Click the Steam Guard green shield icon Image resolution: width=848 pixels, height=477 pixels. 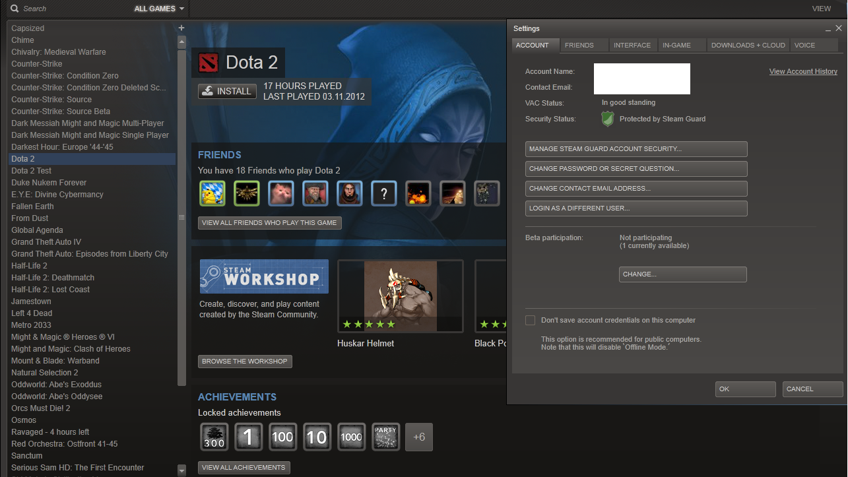click(x=608, y=119)
